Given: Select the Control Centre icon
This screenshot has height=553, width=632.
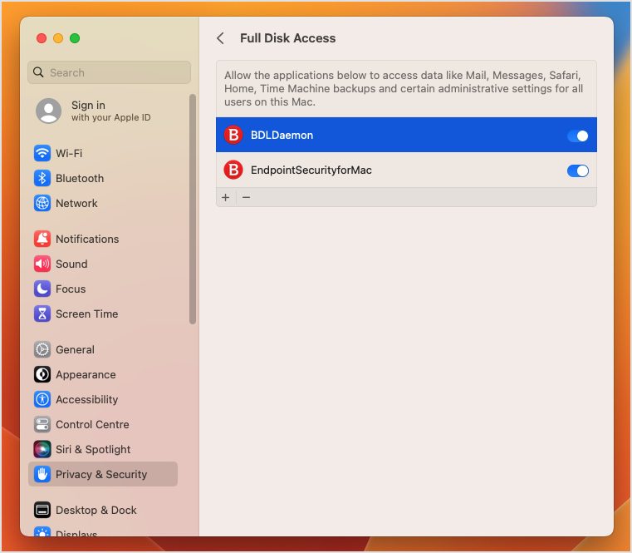Looking at the screenshot, I should point(42,425).
